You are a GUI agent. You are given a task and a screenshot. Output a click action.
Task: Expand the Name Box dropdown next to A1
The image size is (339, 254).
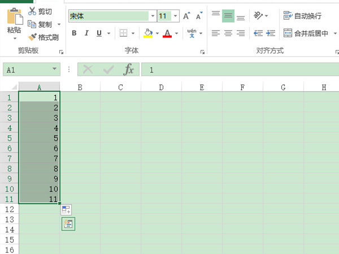tap(55, 69)
